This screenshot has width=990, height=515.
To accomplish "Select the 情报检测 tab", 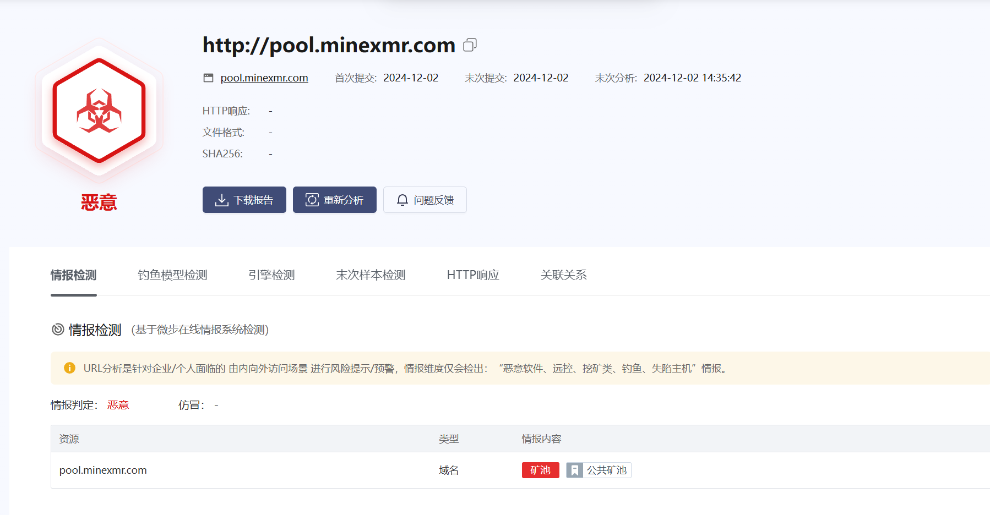I will click(73, 275).
